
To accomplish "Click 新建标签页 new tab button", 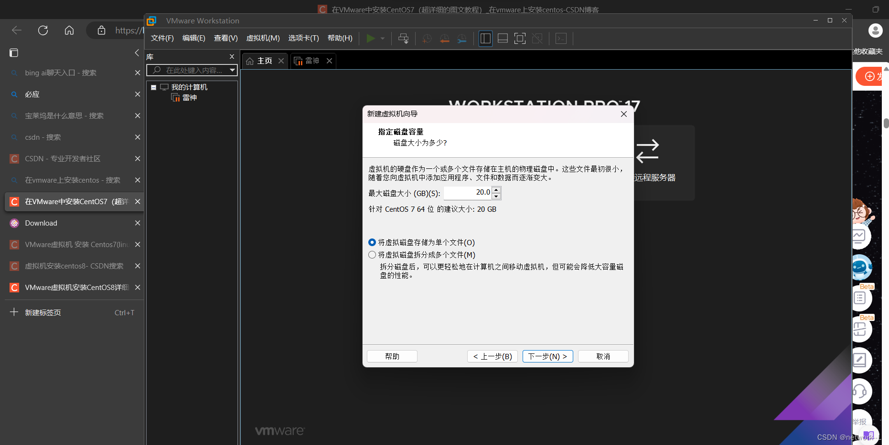I will coord(72,312).
